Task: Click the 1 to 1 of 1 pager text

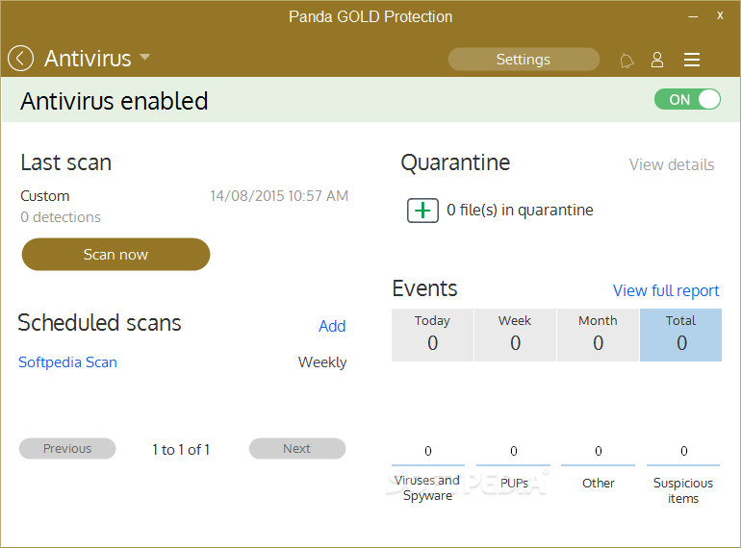Action: (181, 449)
